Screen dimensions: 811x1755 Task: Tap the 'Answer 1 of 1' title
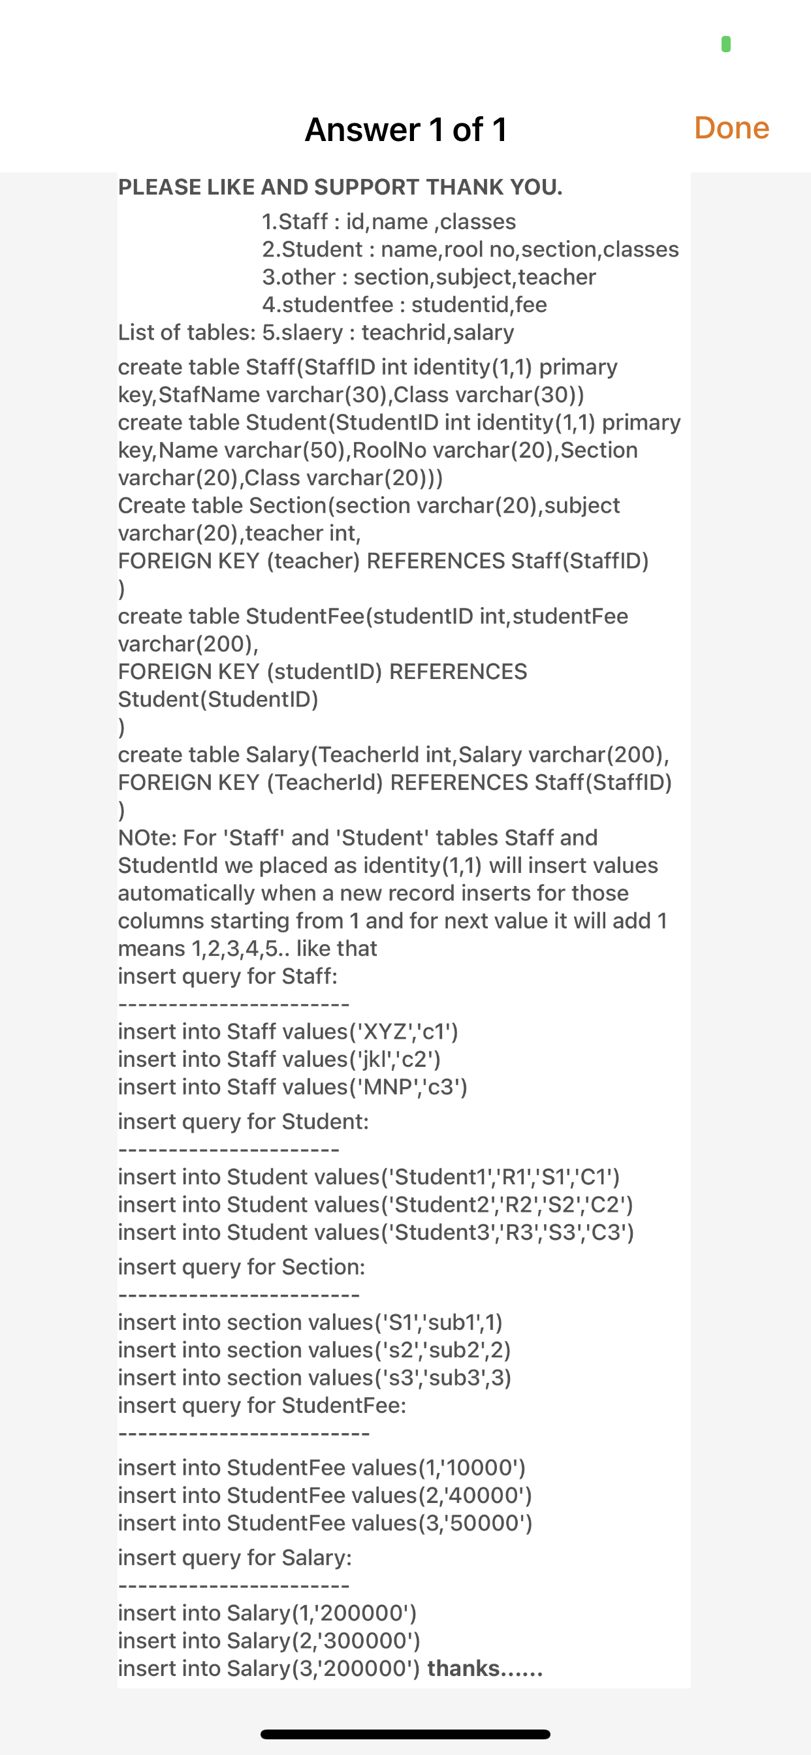tap(405, 129)
